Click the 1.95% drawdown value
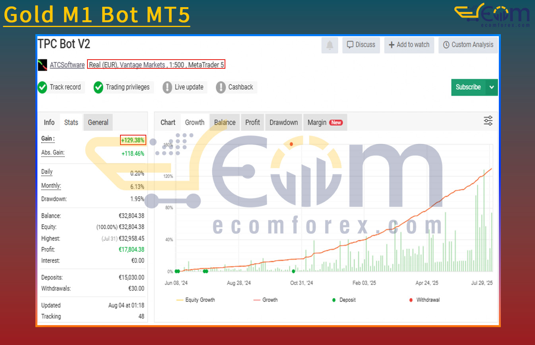The width and height of the screenshot is (535, 345). [137, 199]
